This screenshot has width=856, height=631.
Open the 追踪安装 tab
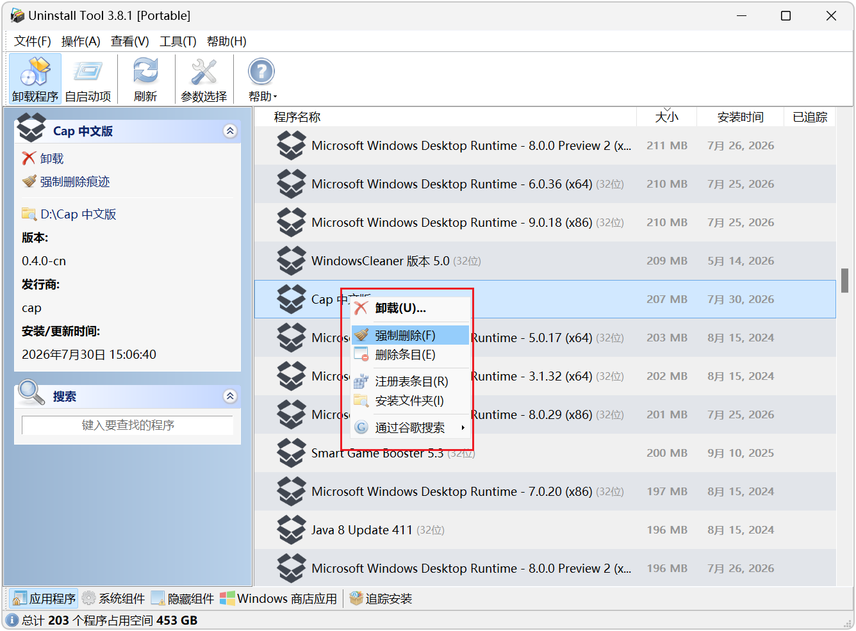coord(381,598)
